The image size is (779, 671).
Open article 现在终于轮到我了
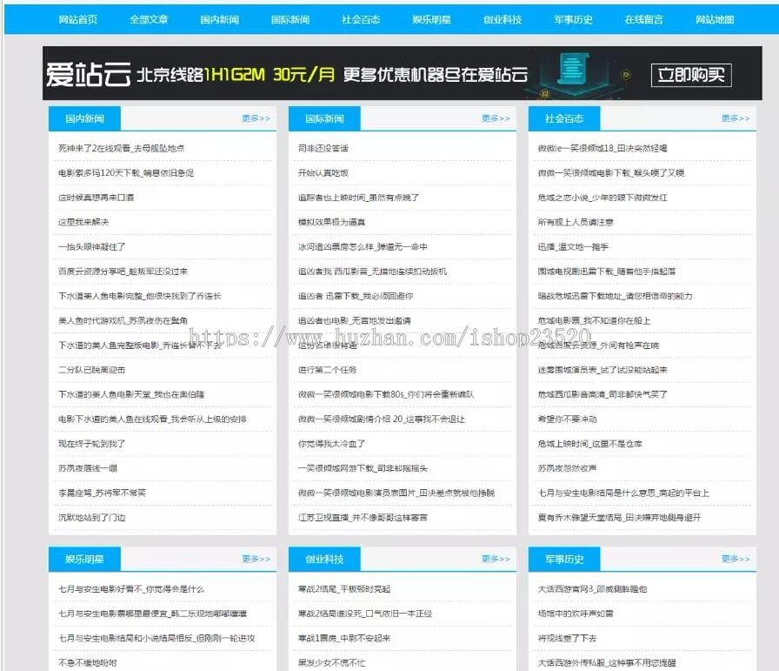point(92,444)
